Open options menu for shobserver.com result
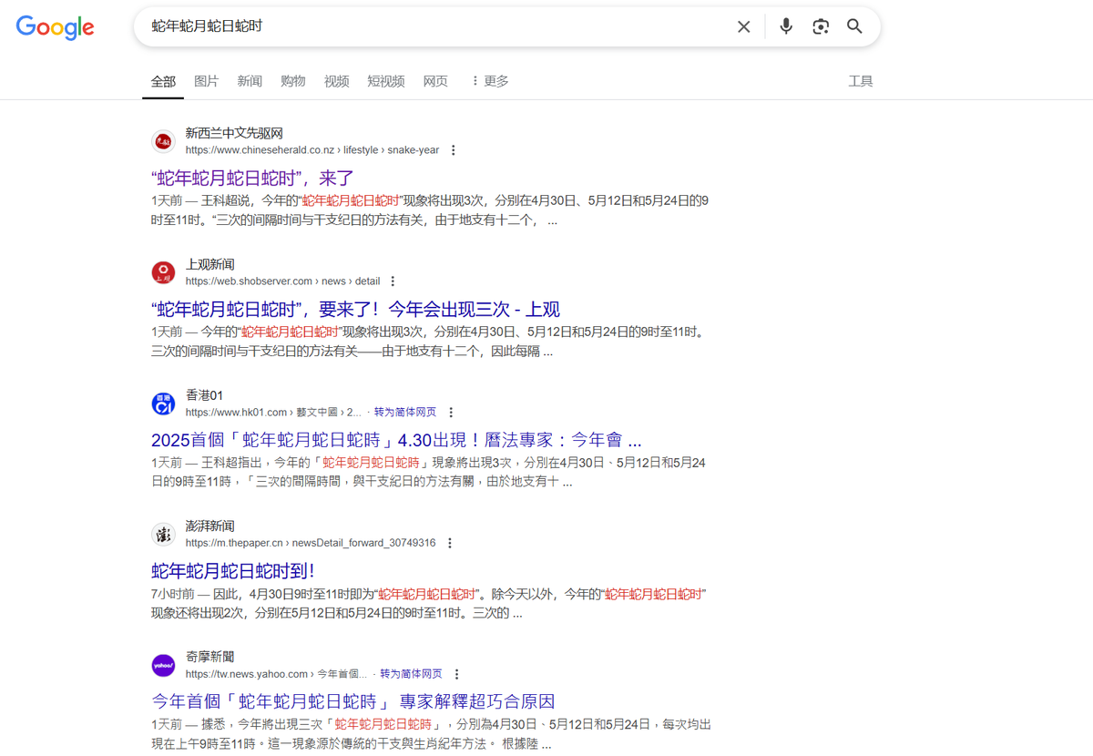Image resolution: width=1093 pixels, height=756 pixels. (393, 281)
